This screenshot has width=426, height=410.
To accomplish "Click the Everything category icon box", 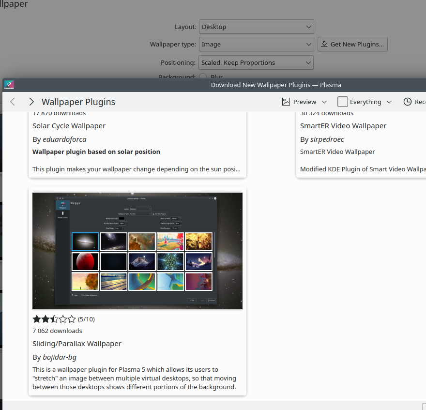I will click(342, 102).
